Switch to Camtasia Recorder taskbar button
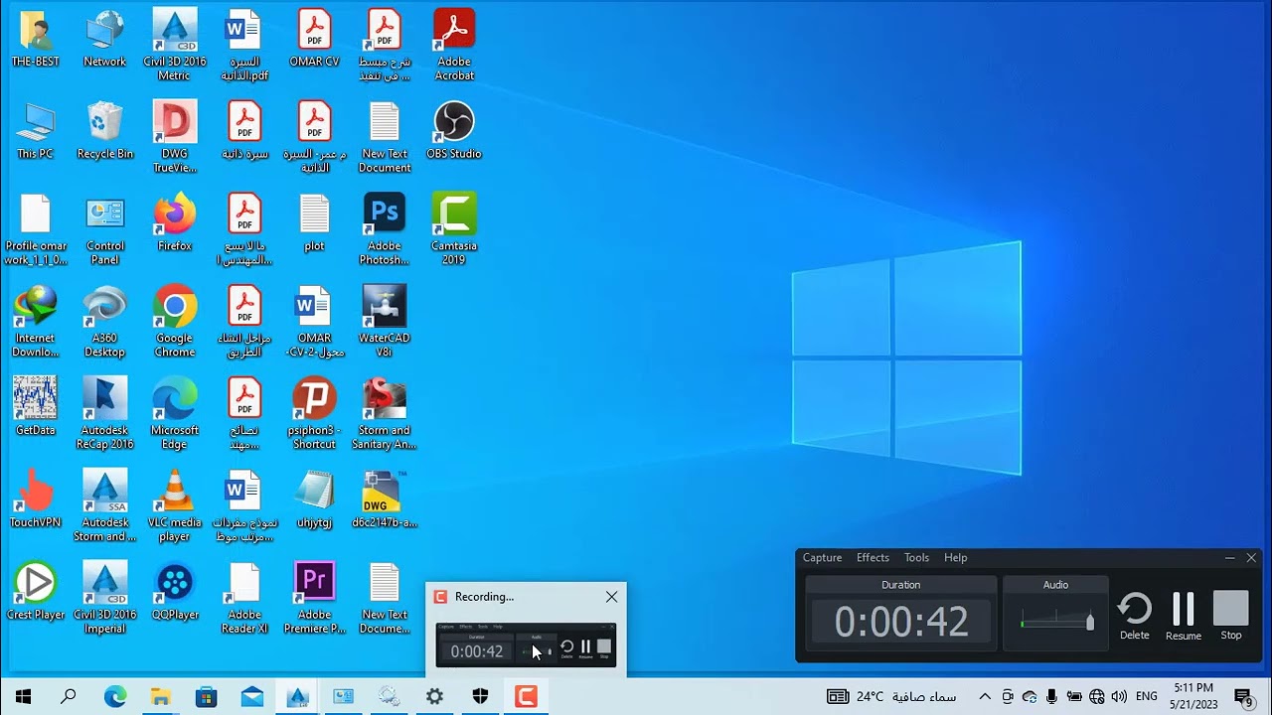Image resolution: width=1272 pixels, height=715 pixels. click(526, 697)
